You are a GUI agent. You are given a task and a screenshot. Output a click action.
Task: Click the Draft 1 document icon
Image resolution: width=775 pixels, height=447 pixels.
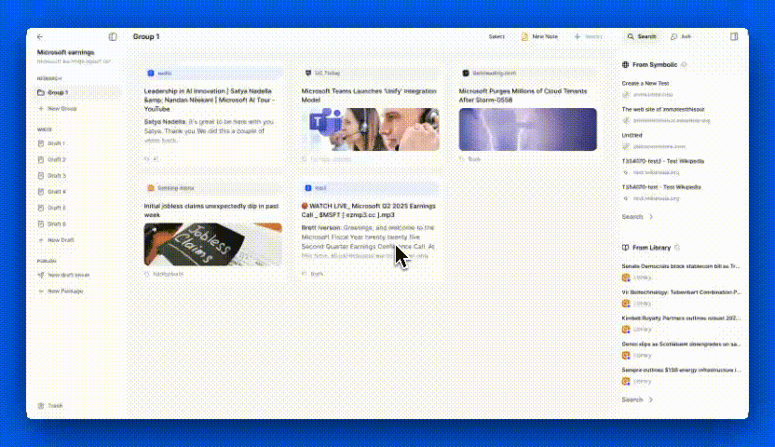click(41, 143)
